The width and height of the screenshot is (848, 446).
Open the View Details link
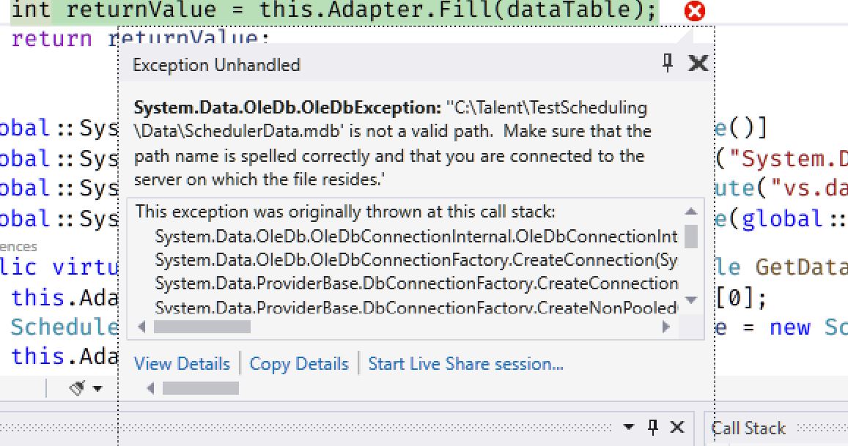[182, 364]
